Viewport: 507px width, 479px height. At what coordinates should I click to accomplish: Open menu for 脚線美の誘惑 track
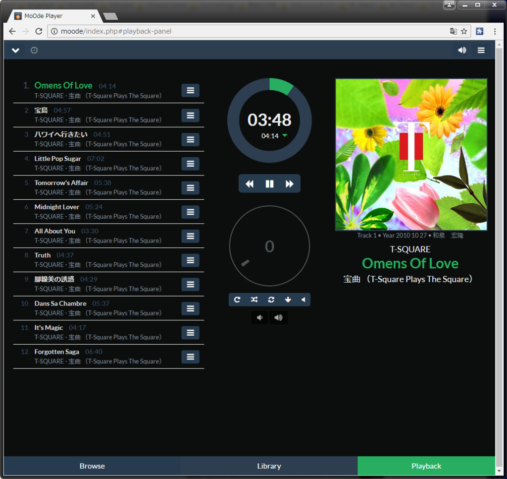(x=190, y=284)
